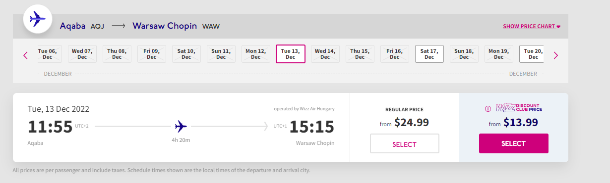Select the discount club $13.99 fare
610x183 pixels.
(514, 143)
